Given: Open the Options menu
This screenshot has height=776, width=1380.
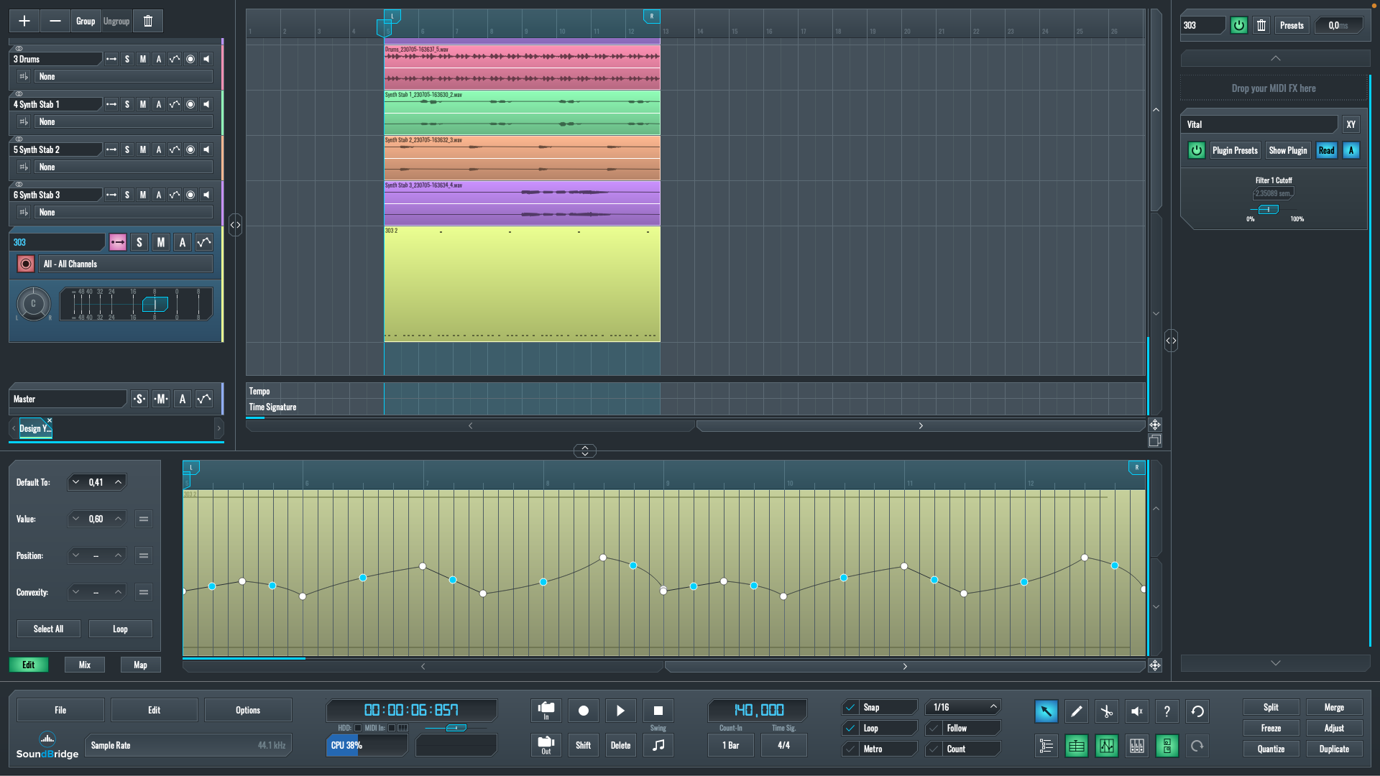Looking at the screenshot, I should coord(248,710).
